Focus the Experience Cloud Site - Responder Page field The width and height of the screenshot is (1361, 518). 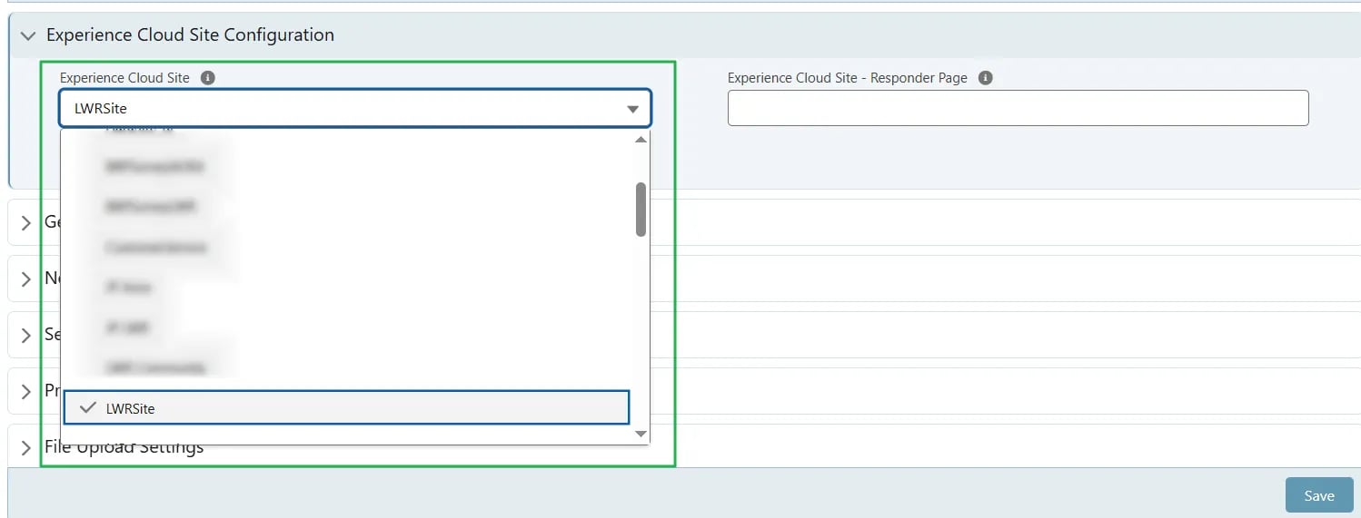pyautogui.click(x=1018, y=108)
